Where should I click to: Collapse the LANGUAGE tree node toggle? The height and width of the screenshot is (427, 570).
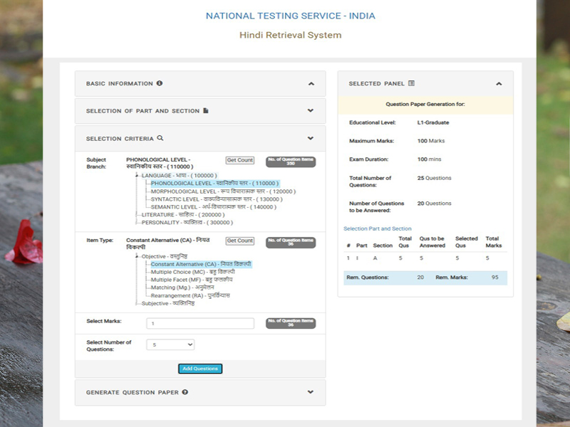click(137, 175)
